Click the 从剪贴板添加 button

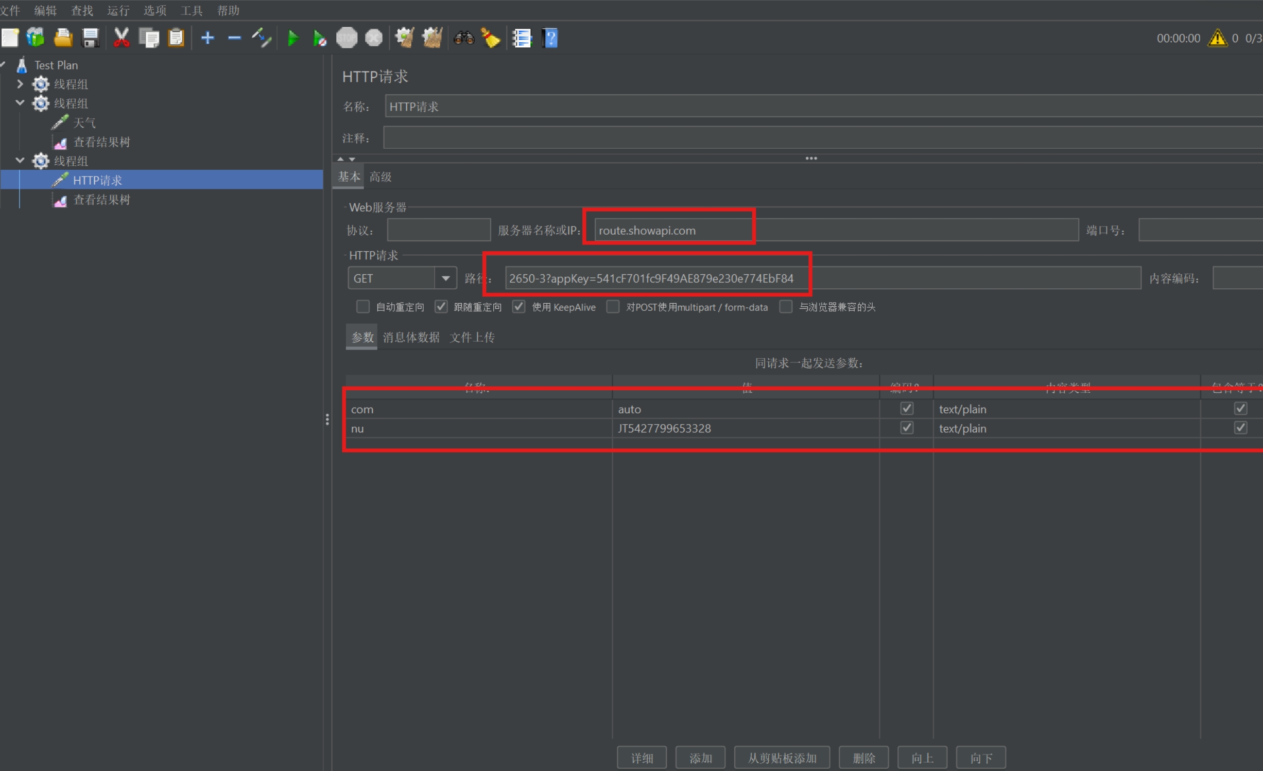(782, 758)
